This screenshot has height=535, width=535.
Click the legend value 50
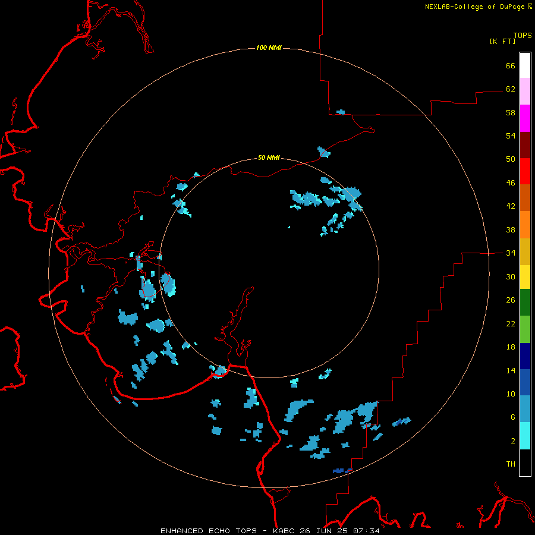click(511, 159)
